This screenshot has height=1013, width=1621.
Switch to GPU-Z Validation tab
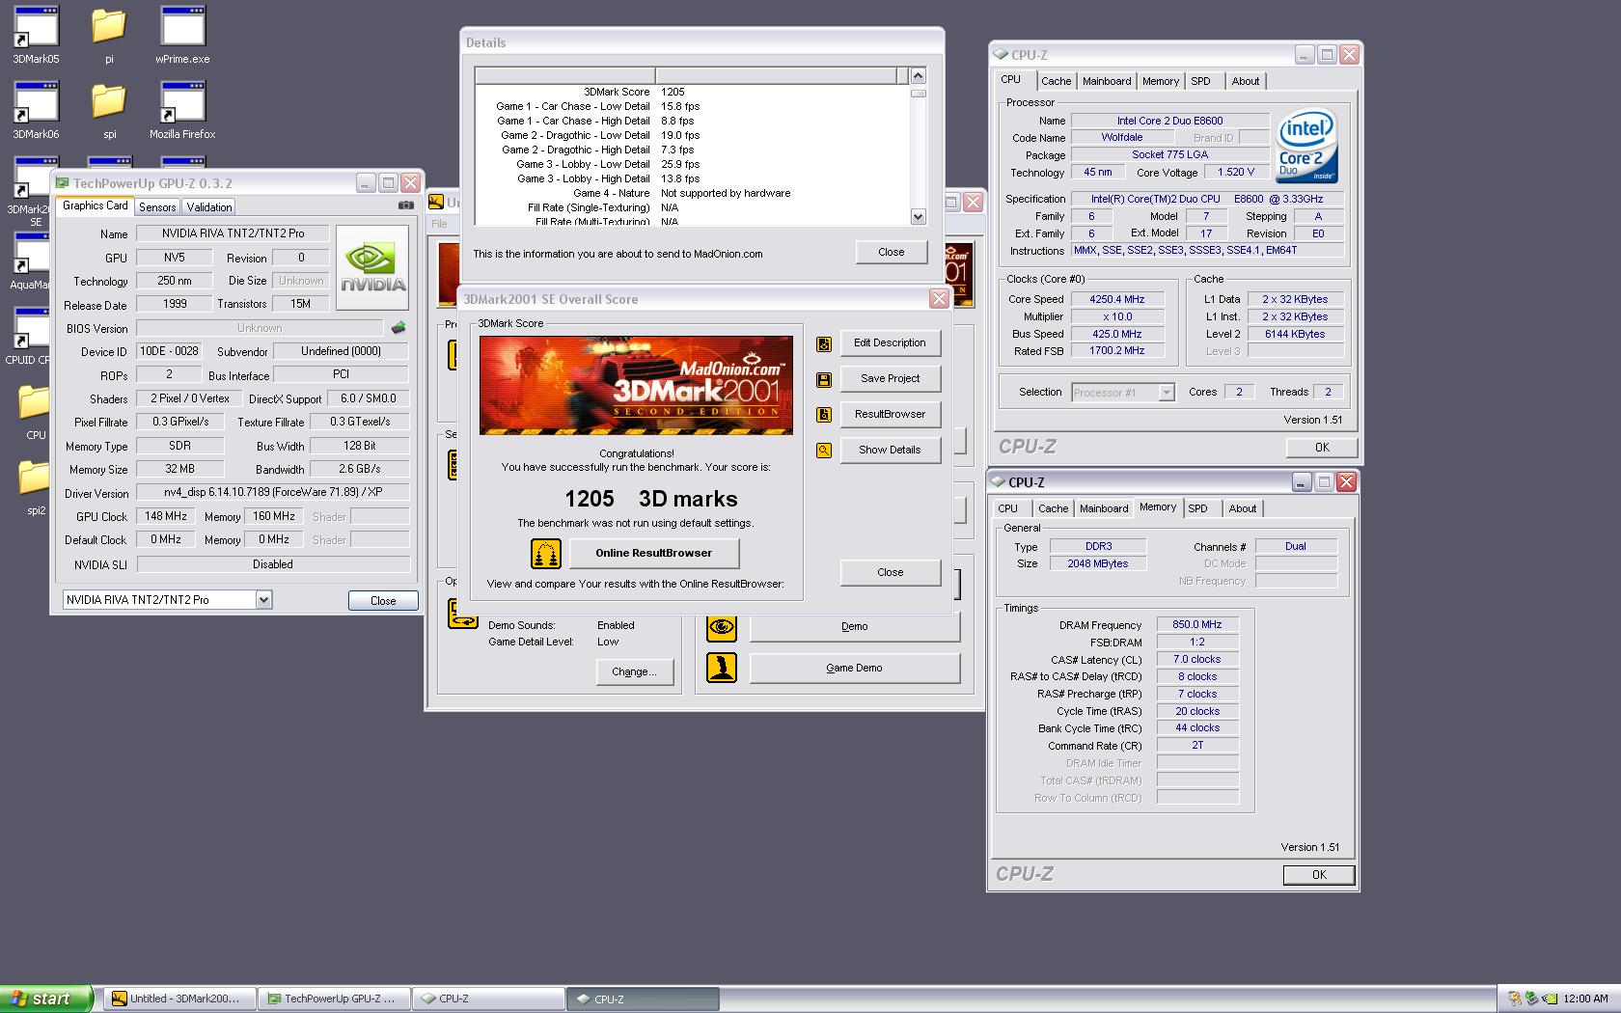pyautogui.click(x=209, y=207)
